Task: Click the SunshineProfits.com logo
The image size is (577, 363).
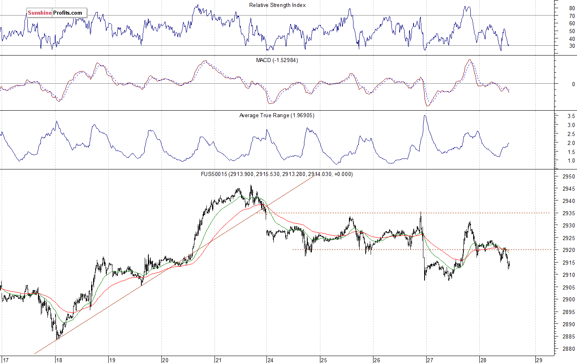Action: (57, 13)
